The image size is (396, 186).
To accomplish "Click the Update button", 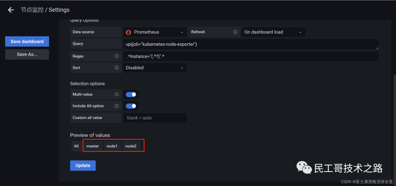I will (83, 165).
